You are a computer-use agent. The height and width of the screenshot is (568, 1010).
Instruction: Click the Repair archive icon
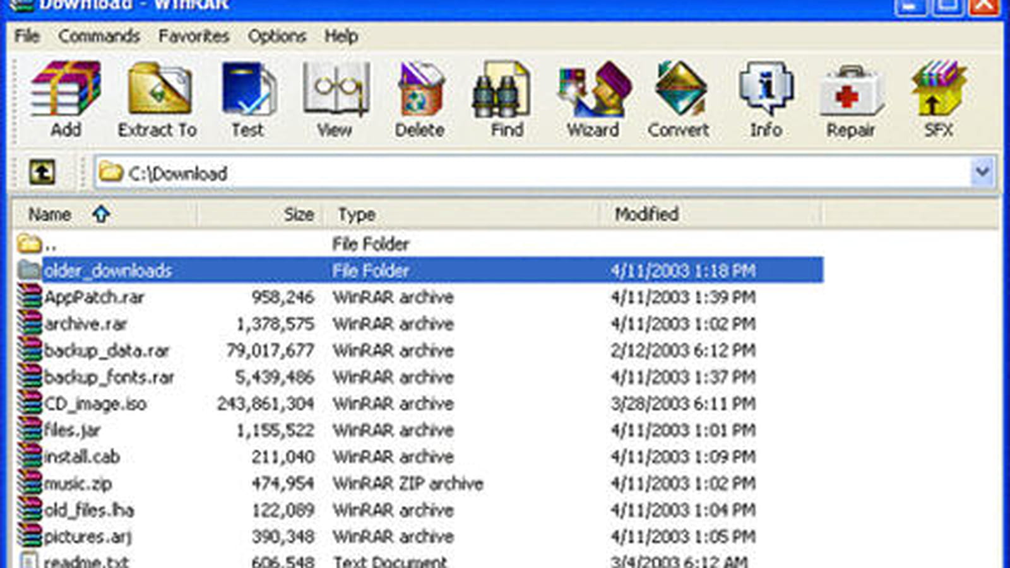pos(851,92)
